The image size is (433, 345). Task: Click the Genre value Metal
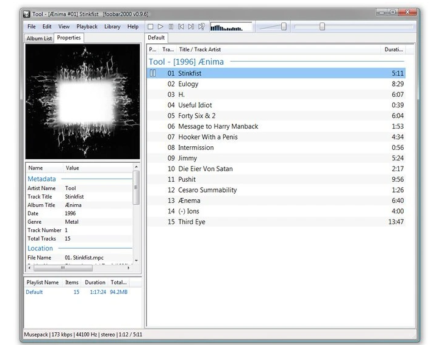click(72, 222)
